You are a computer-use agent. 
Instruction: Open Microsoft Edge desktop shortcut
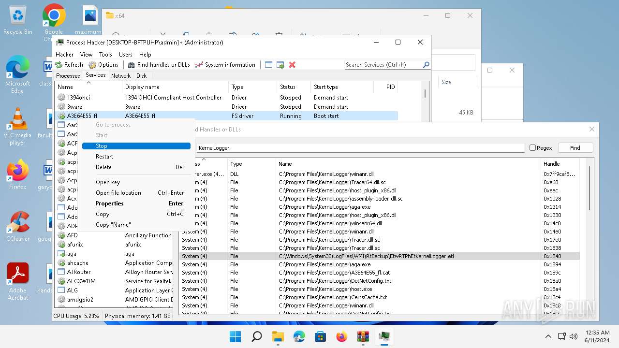(x=18, y=74)
